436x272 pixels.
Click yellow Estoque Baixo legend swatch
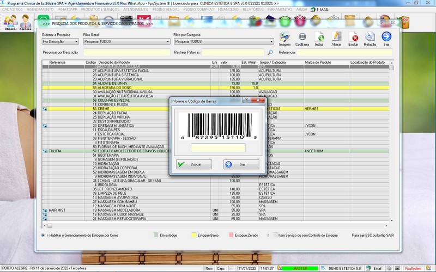click(194, 235)
